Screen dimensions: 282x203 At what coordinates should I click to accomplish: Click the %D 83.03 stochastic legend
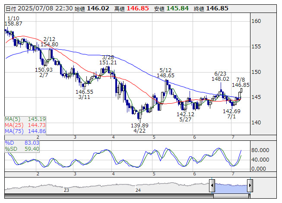(22, 143)
